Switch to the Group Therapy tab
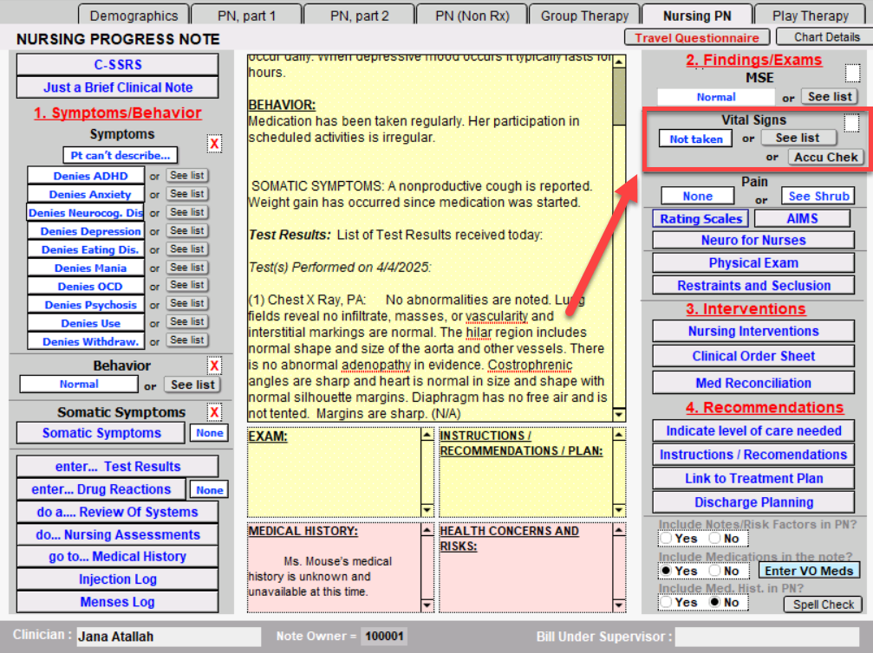This screenshot has height=653, width=873. coord(584,16)
